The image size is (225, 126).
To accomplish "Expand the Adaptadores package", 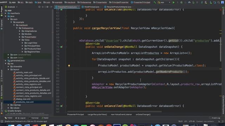I will [20, 31].
